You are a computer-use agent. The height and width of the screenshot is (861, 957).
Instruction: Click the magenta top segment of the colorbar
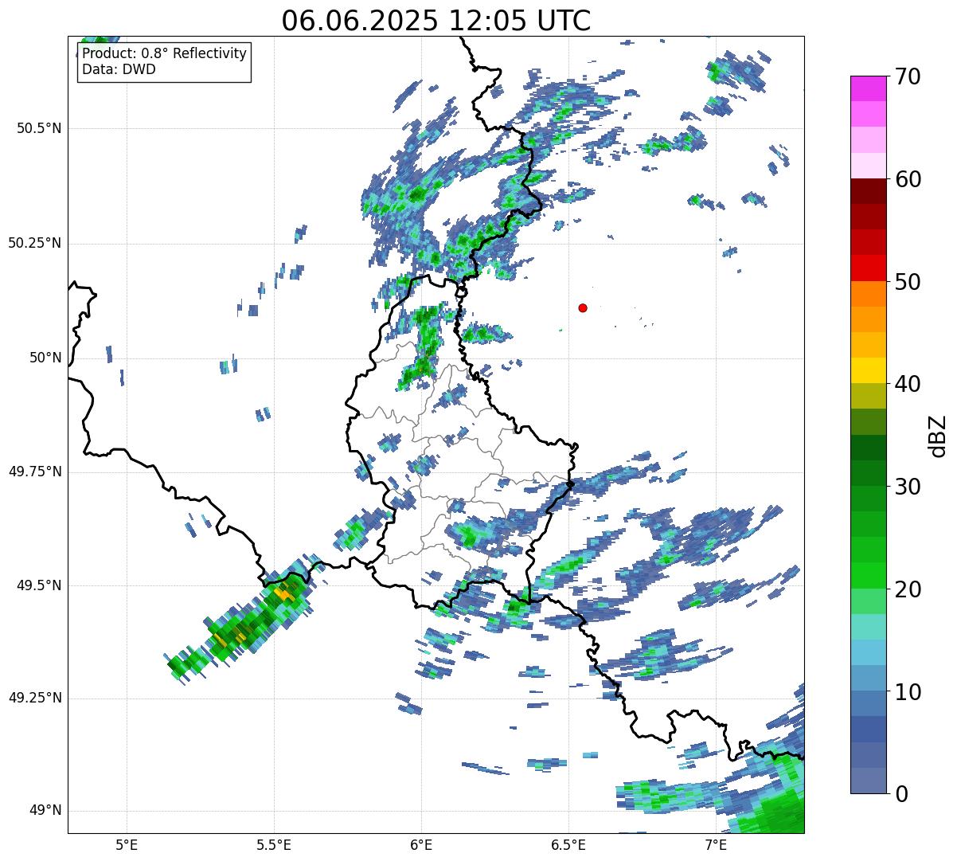868,88
